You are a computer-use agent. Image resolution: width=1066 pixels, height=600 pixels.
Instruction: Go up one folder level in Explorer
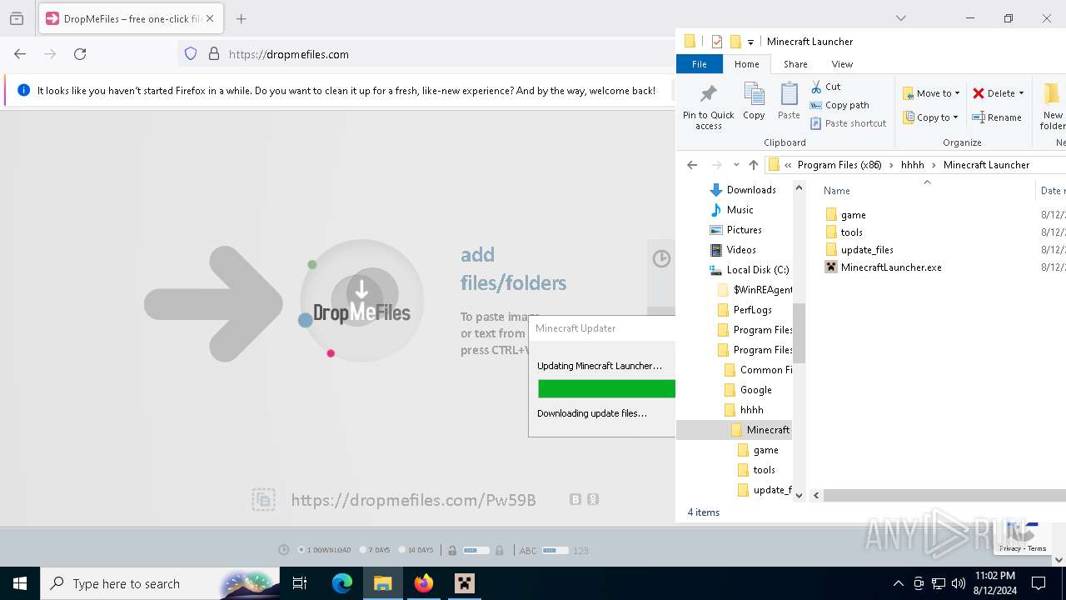click(x=754, y=165)
